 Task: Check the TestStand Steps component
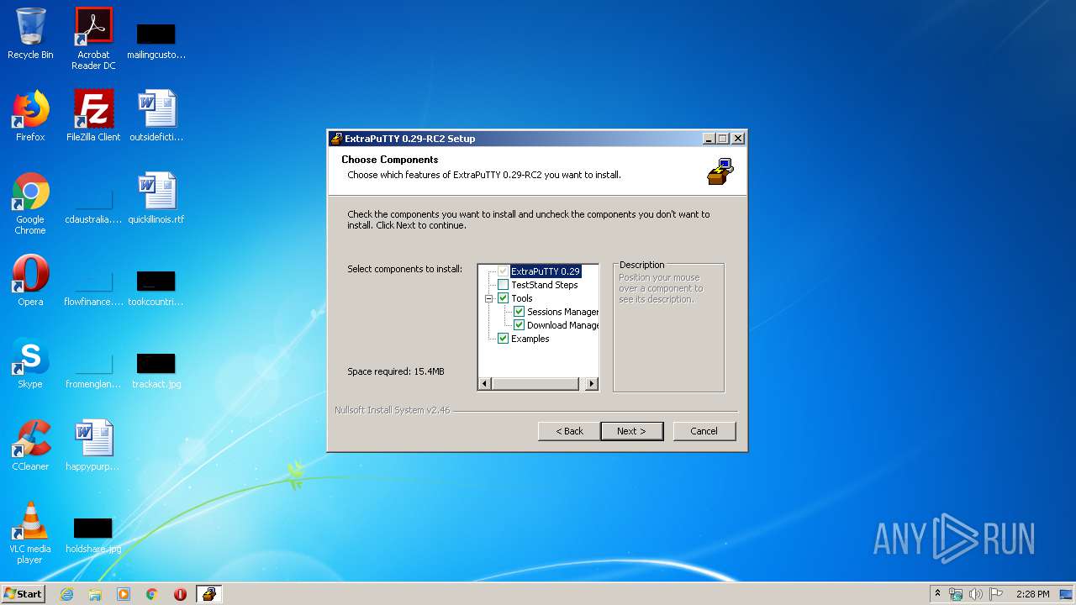click(x=503, y=285)
